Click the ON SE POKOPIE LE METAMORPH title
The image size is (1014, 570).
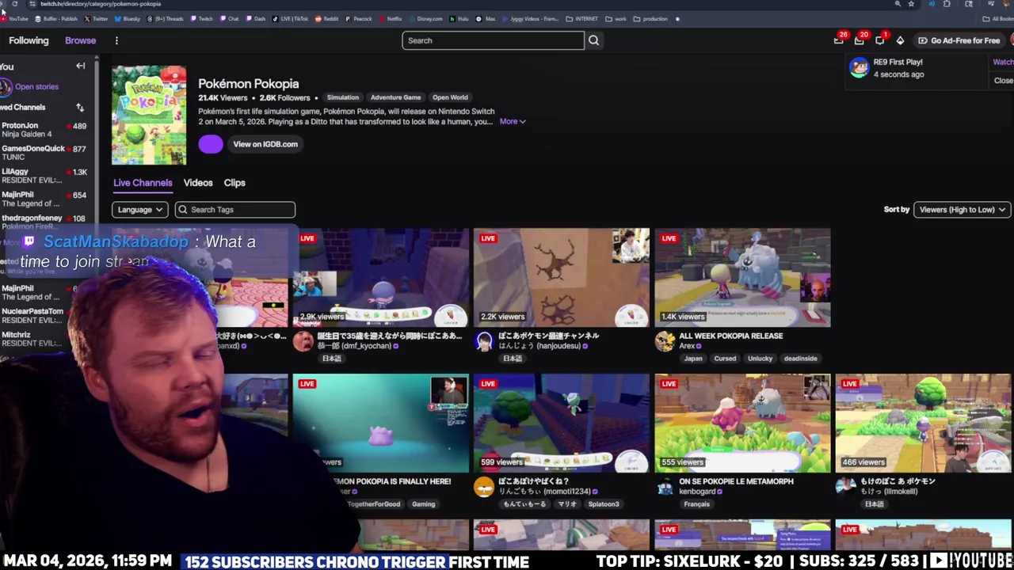click(736, 481)
